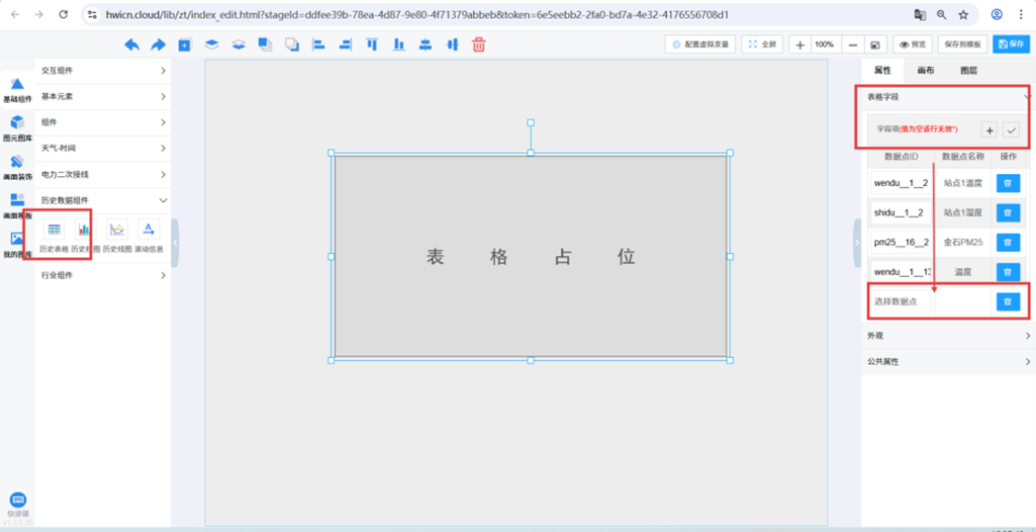Image resolution: width=1036 pixels, height=532 pixels.
Task: Click the 预览 preview button
Action: [x=912, y=44]
